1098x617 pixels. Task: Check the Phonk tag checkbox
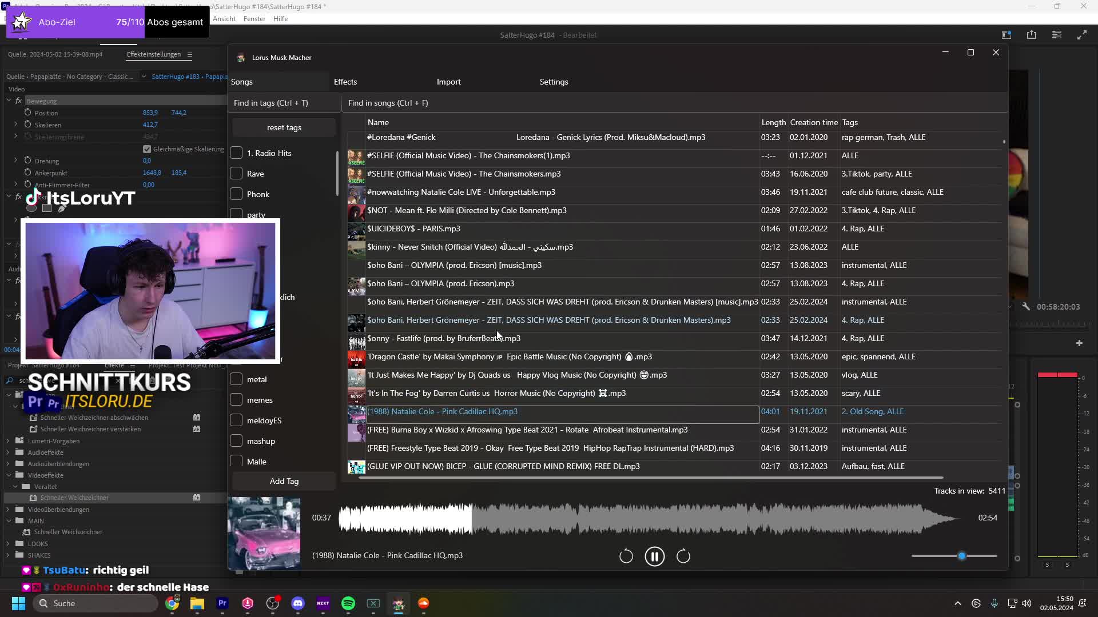coord(236,194)
